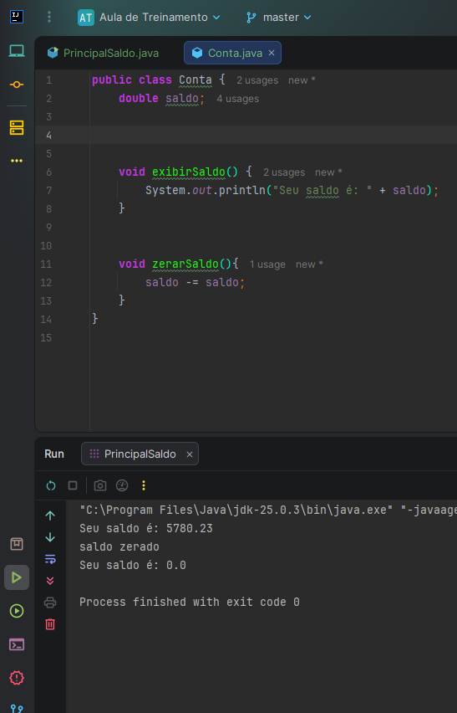Click the 4 usages hint for saldo
The width and height of the screenshot is (457, 713).
coord(237,99)
